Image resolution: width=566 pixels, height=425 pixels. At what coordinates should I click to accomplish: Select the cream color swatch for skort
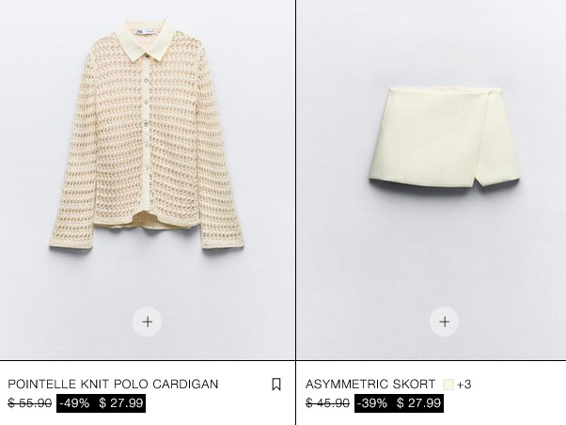click(448, 385)
